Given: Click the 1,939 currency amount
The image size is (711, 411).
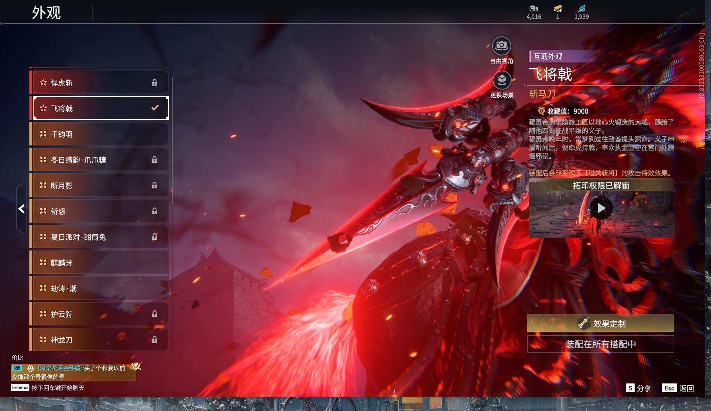Looking at the screenshot, I should click(x=582, y=17).
